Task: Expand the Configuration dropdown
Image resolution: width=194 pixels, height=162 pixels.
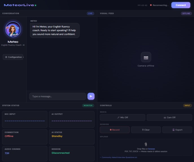Action: click(13, 57)
